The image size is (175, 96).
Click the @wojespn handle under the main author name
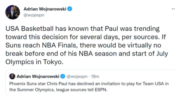(34, 15)
